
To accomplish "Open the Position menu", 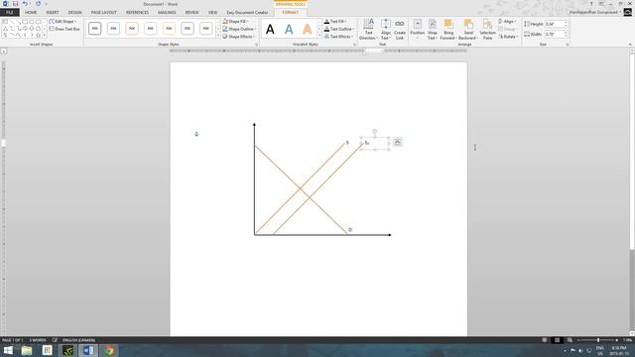I will pos(417,29).
